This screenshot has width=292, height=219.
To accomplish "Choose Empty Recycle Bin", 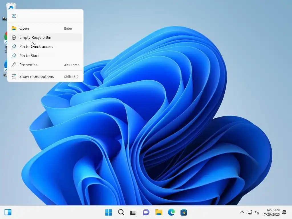I will (x=45, y=37).
